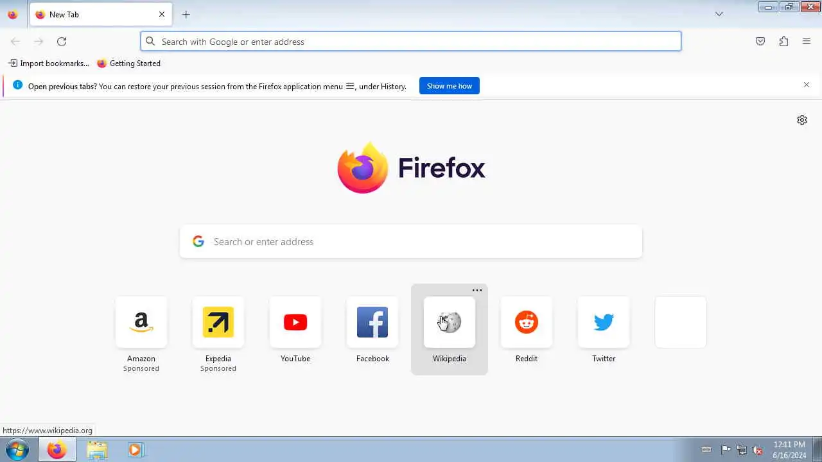Open the Extensions puzzle icon
The image size is (822, 462).
tap(783, 42)
